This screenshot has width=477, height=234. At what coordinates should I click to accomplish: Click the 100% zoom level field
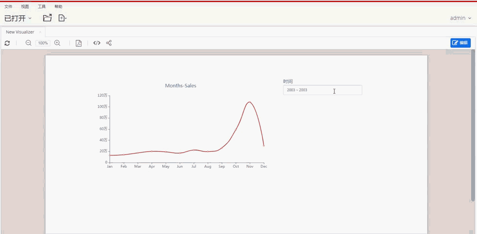pyautogui.click(x=43, y=43)
